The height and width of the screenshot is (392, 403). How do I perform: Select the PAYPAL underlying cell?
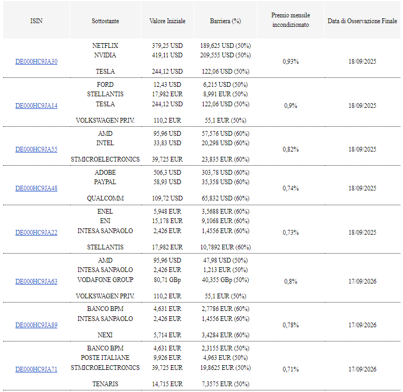click(x=105, y=182)
